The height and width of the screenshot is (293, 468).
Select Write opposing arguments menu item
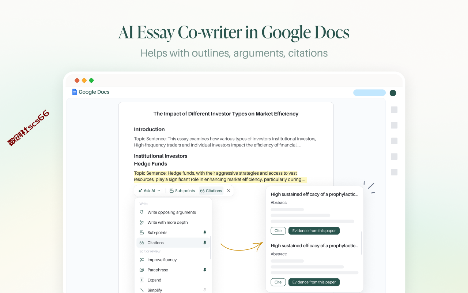pos(173,212)
